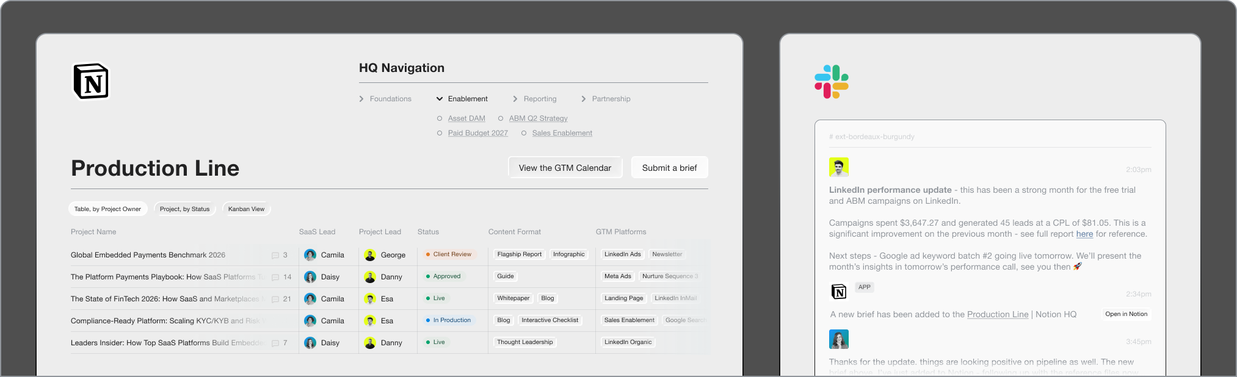Click George's avatar in Project Lead column
The image size is (1237, 377).
pyautogui.click(x=370, y=255)
